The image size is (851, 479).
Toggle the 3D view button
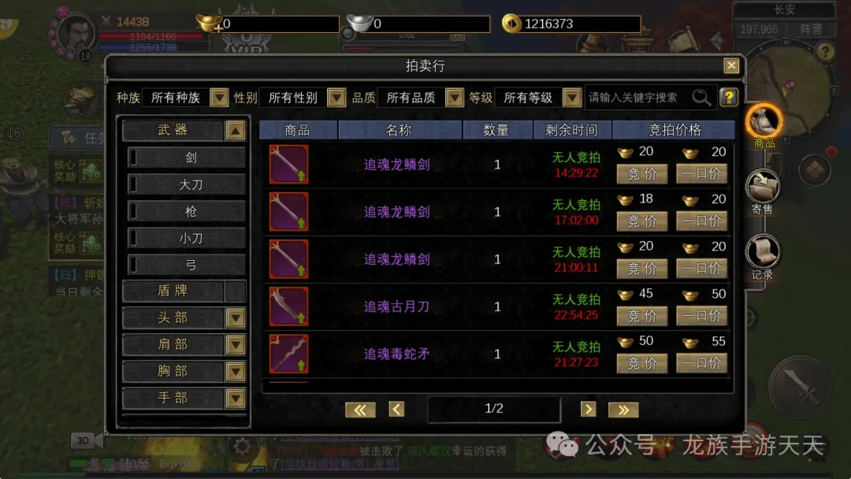point(83,440)
